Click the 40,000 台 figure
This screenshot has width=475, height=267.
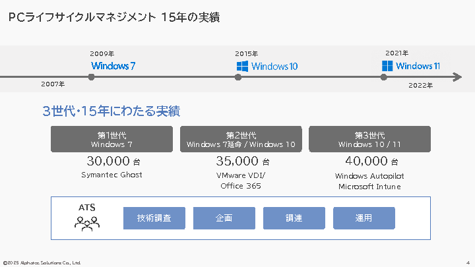click(371, 161)
